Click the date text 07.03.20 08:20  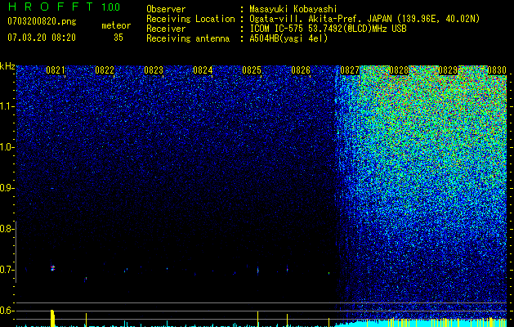pyautogui.click(x=42, y=38)
